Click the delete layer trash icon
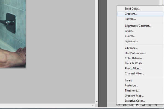164x109 pixels. point(156,105)
